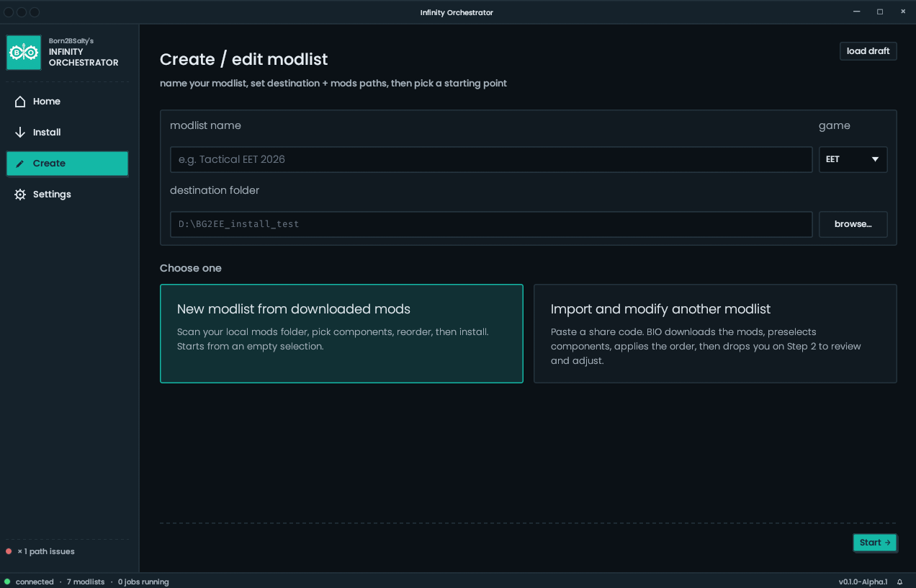The height and width of the screenshot is (588, 916).
Task: Choose Import and modify another modlist card
Action: pos(715,334)
